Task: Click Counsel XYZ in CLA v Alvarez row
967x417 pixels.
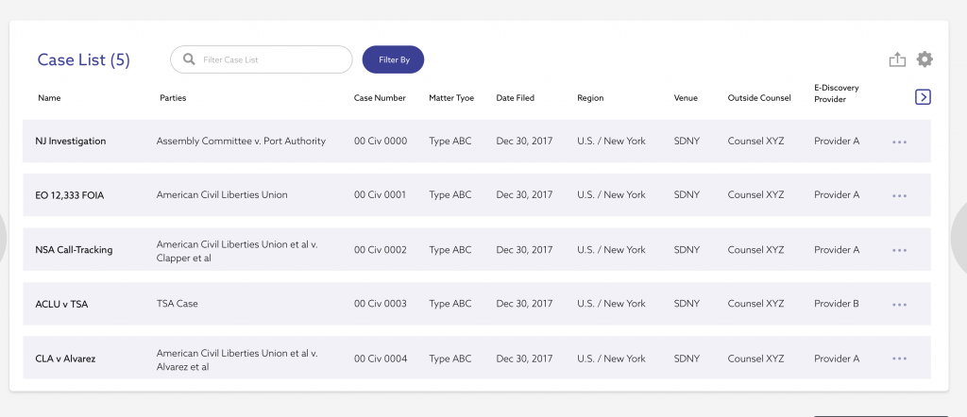Action: 755,359
